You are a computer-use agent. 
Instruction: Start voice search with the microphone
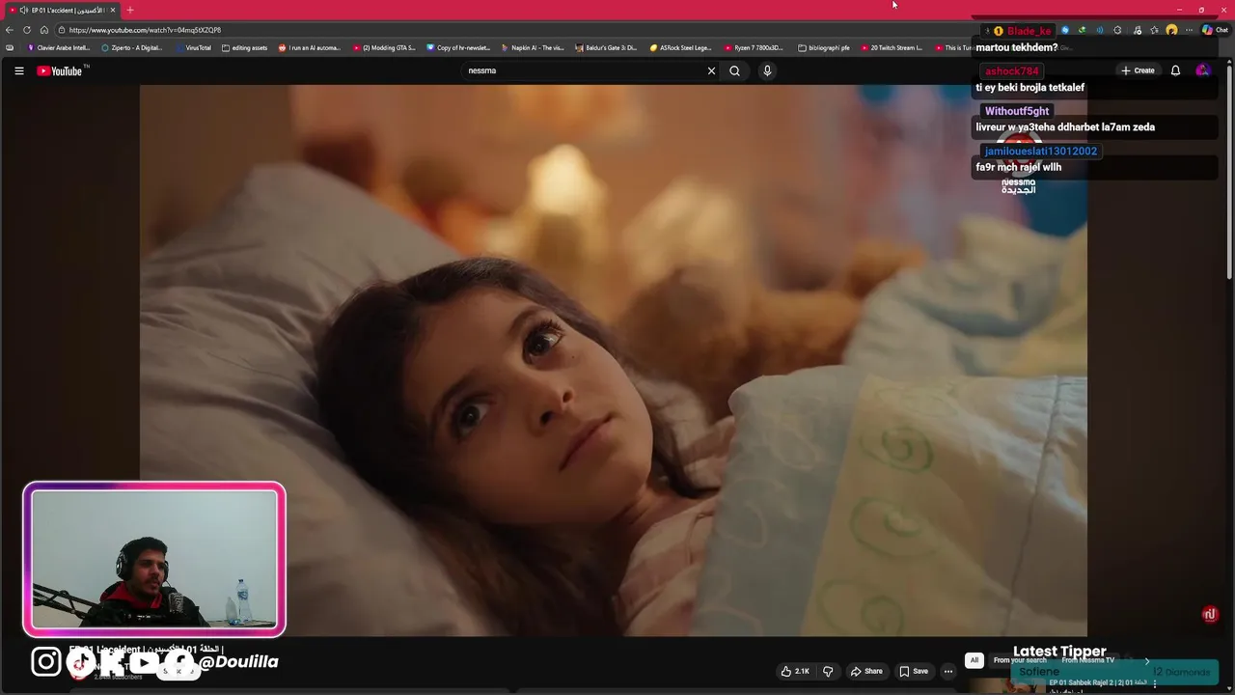pyautogui.click(x=767, y=70)
